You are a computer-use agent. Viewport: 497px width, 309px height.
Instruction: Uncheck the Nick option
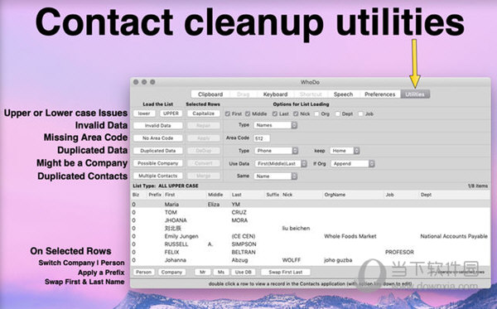point(296,113)
